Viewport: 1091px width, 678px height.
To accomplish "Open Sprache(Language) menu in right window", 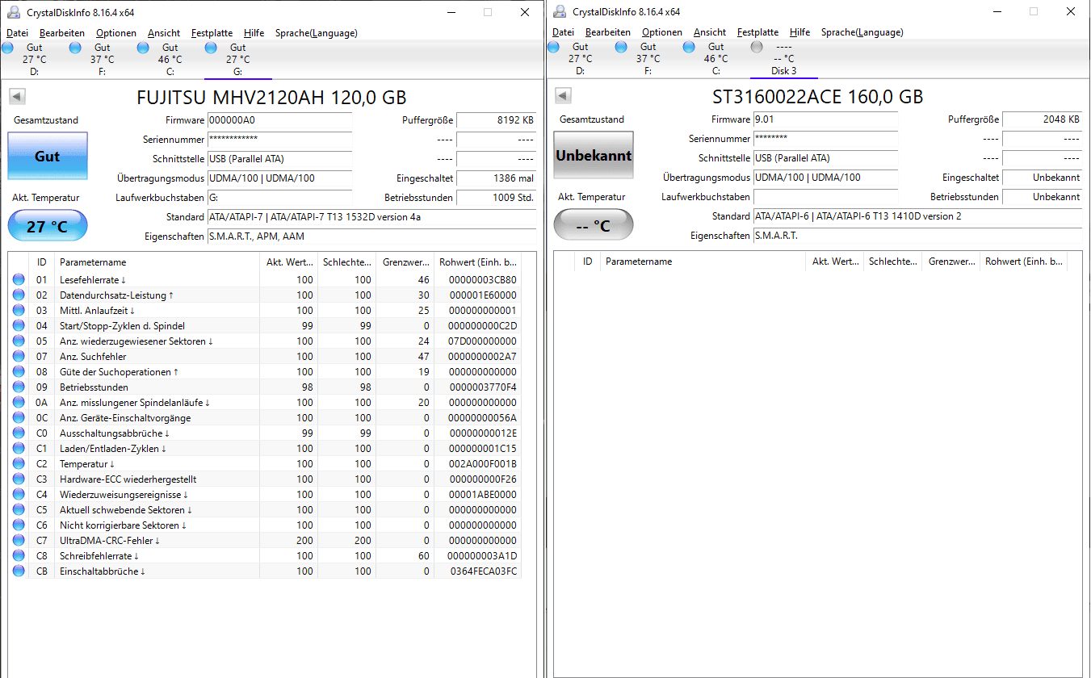I will tap(862, 32).
